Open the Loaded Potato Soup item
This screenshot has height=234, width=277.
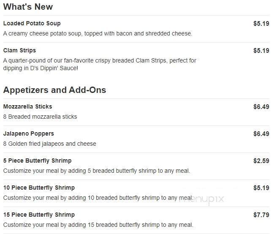(32, 24)
